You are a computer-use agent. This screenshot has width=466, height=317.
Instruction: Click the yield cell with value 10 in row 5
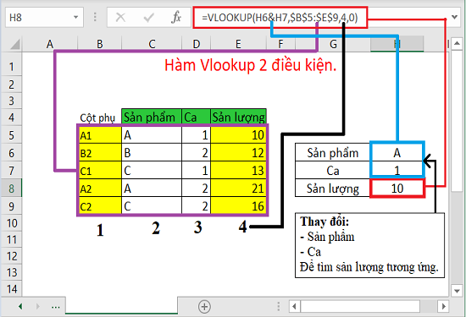tap(239, 135)
